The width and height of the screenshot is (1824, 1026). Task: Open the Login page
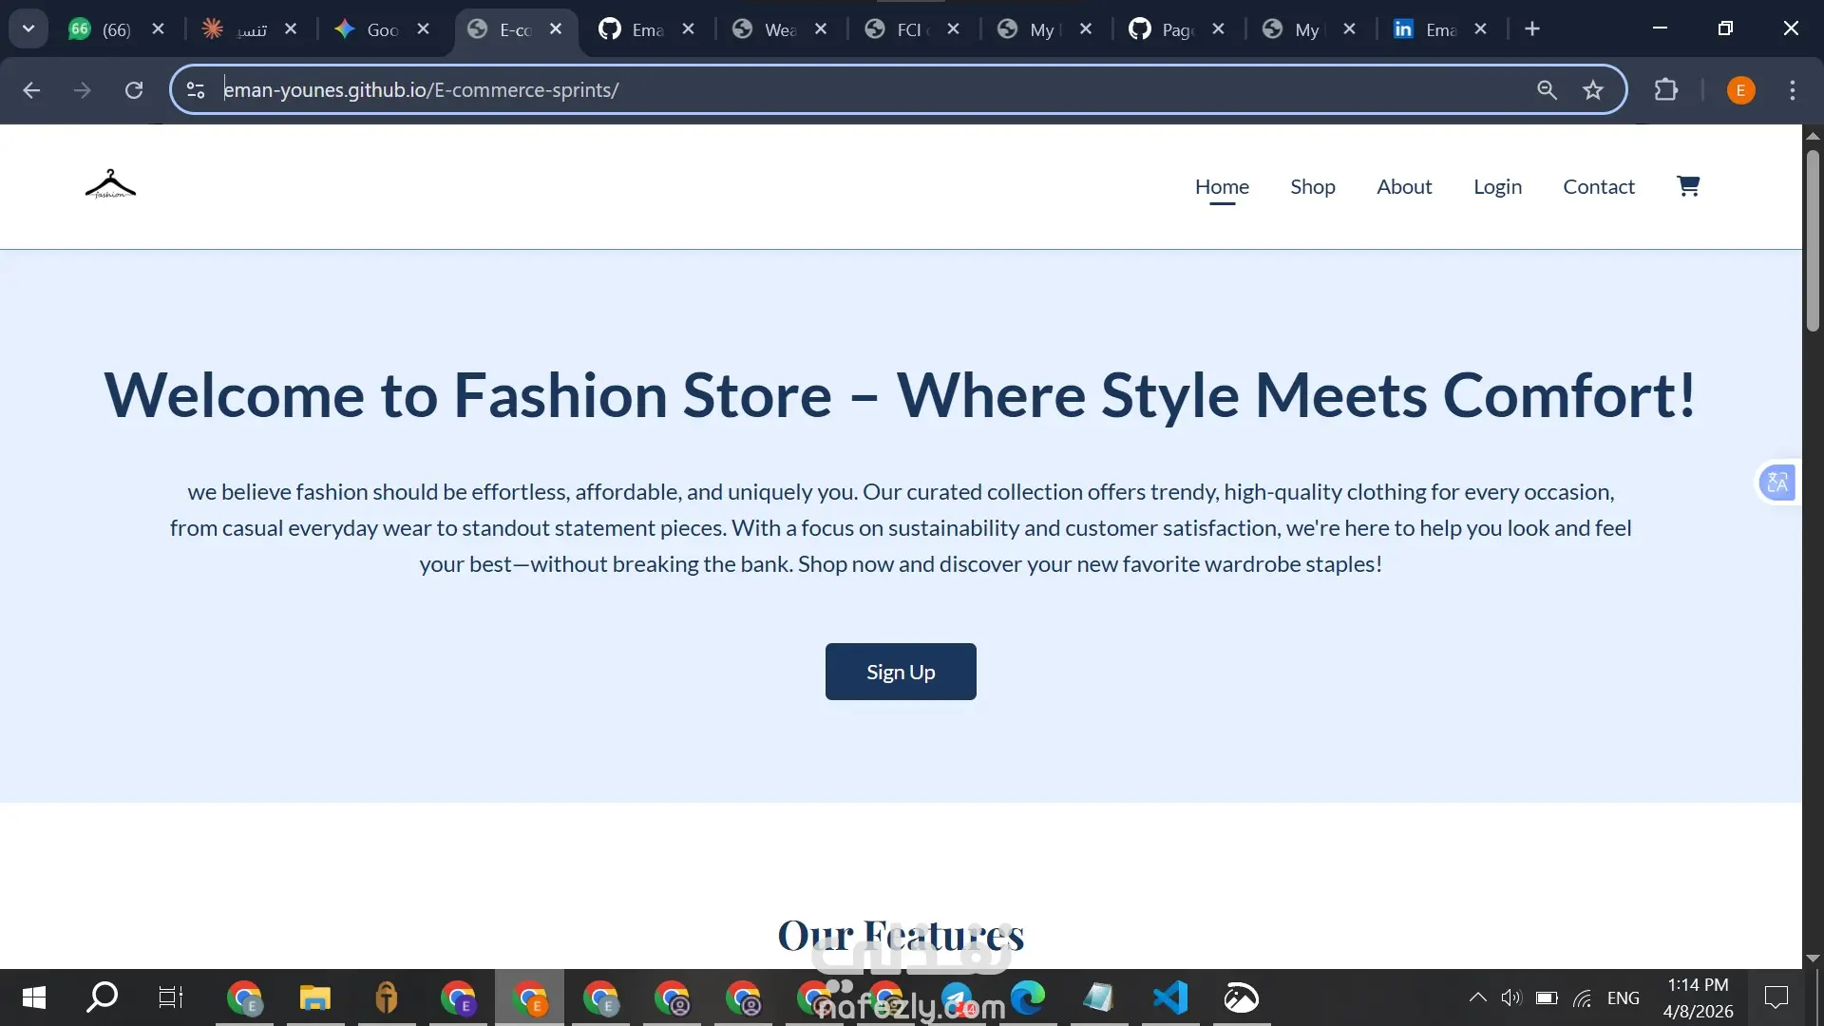tap(1497, 186)
